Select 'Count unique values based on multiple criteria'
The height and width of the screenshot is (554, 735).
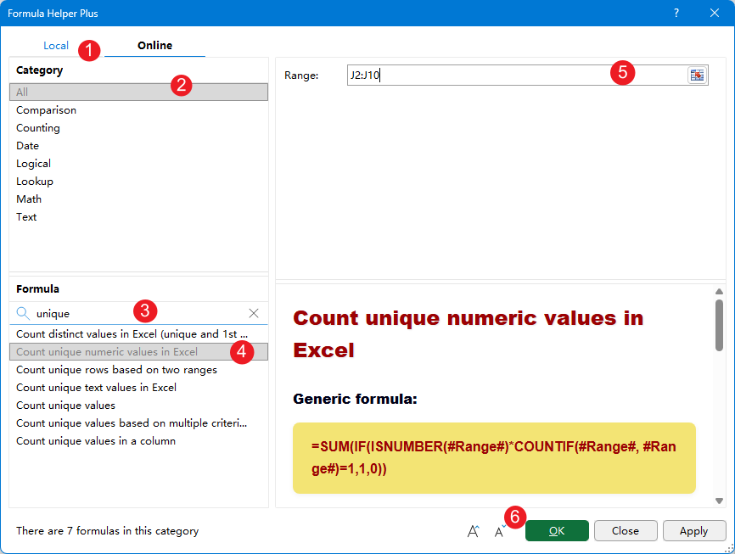pos(138,423)
